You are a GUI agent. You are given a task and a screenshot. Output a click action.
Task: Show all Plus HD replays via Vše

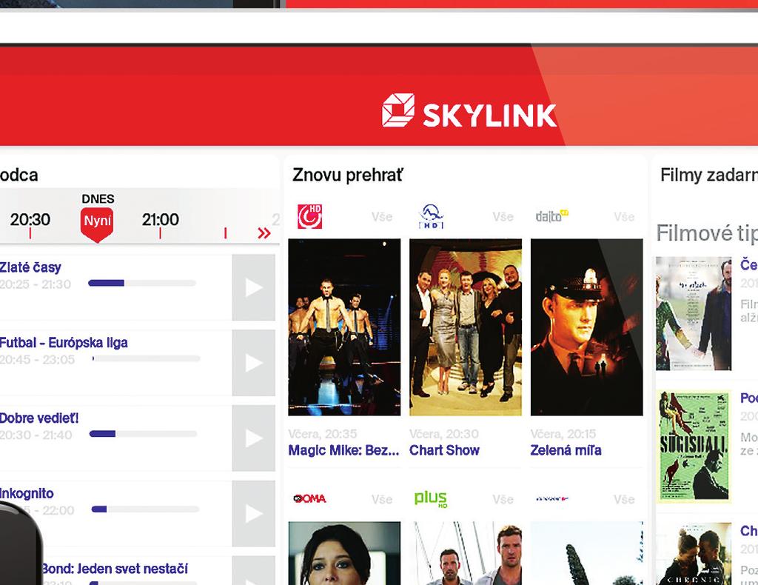tap(503, 499)
